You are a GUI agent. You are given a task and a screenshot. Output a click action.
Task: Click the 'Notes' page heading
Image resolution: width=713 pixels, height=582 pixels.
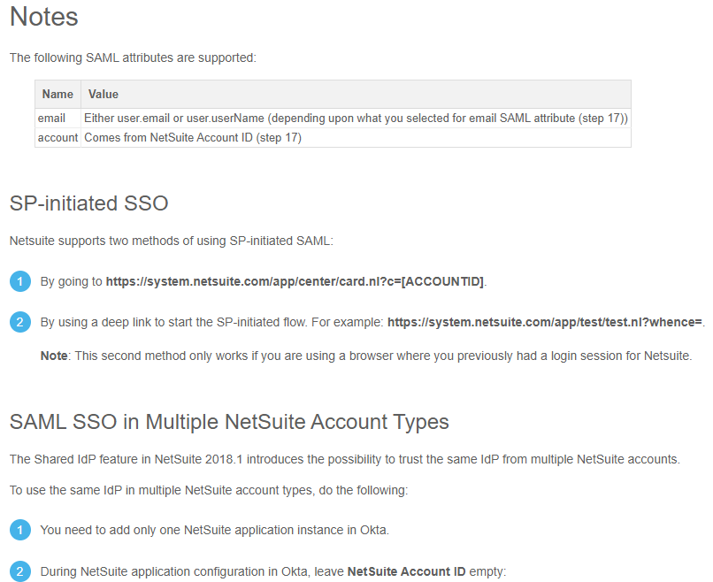44,17
